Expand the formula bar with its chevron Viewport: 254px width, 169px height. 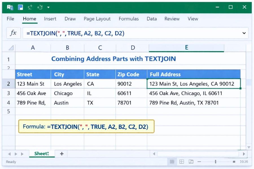(244, 33)
